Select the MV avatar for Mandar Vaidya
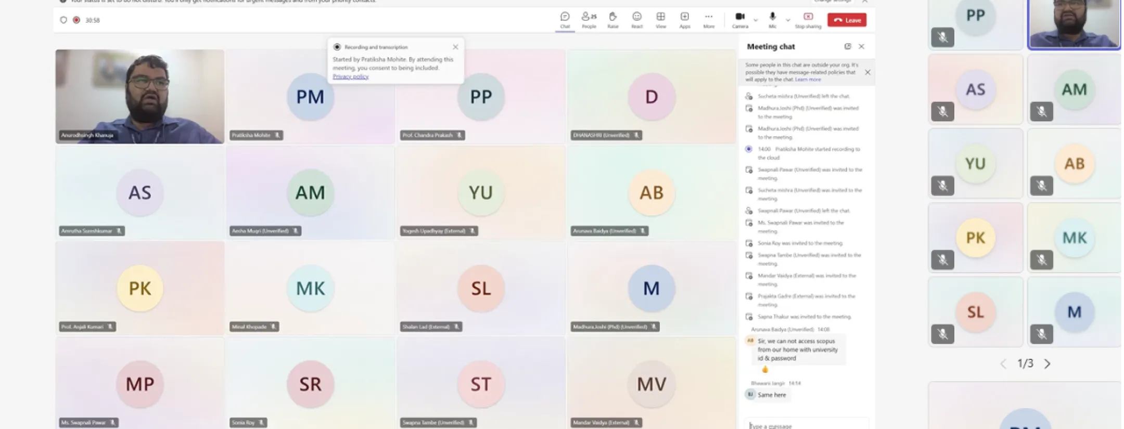1124x429 pixels. (652, 384)
